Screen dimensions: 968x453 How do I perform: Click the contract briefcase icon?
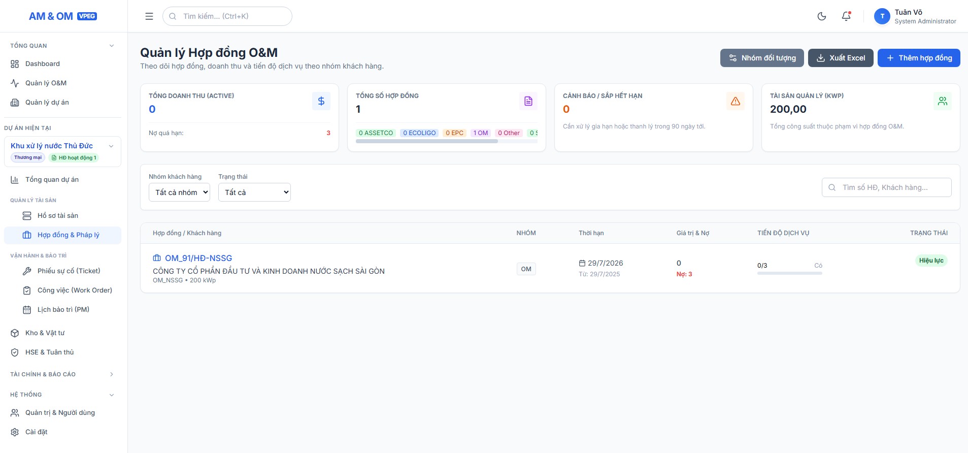tap(157, 258)
